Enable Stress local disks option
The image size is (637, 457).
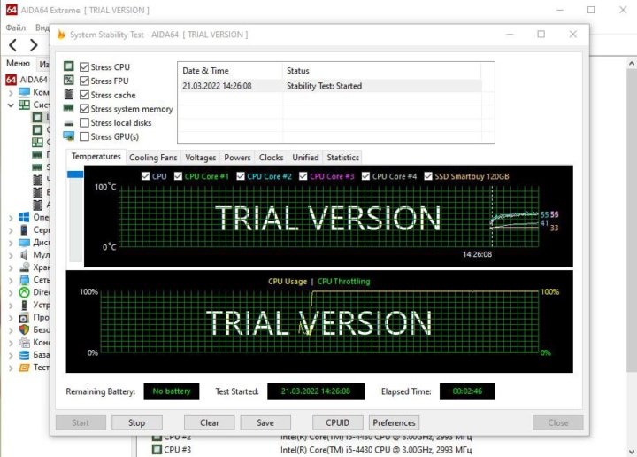(85, 123)
